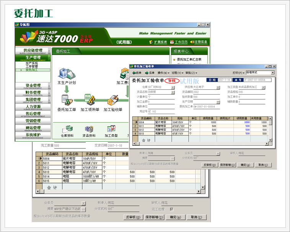
Task: Click 确定(A) in 验收单 window
Action: [245, 165]
